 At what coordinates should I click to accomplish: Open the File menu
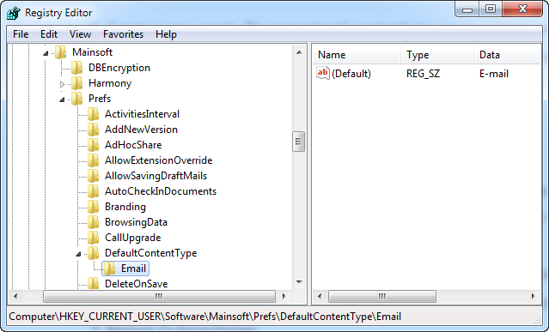point(21,34)
